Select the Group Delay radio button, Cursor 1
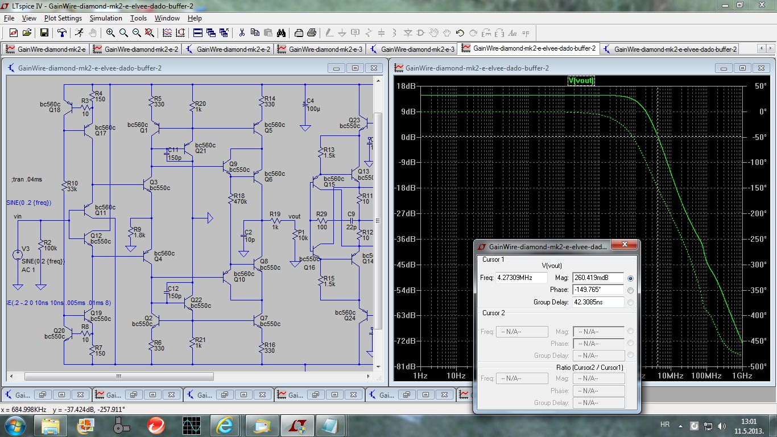 (630, 302)
